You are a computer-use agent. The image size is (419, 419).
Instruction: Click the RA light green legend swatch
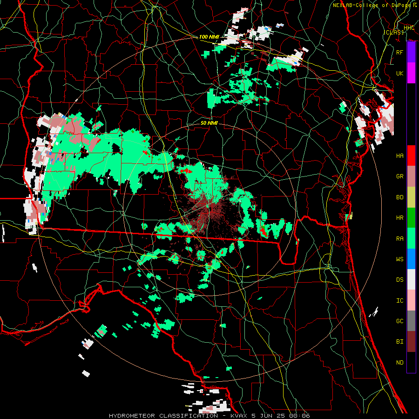(x=411, y=238)
